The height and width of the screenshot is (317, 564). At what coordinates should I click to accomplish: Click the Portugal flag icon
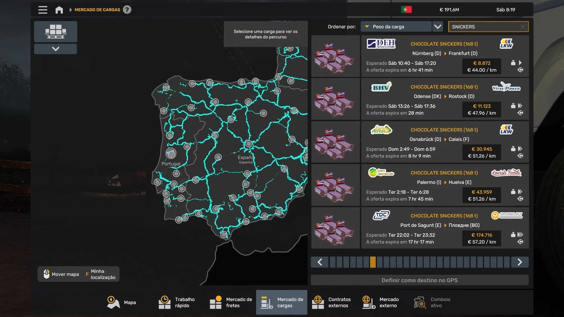point(406,10)
